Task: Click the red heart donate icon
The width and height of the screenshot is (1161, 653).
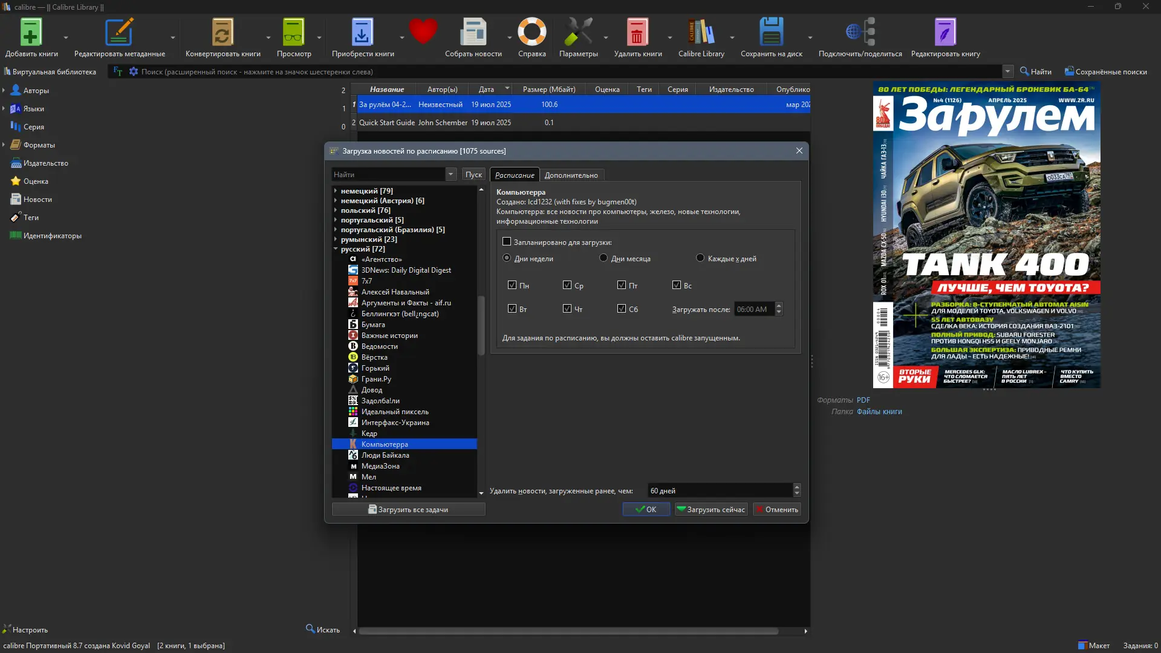Action: click(423, 31)
